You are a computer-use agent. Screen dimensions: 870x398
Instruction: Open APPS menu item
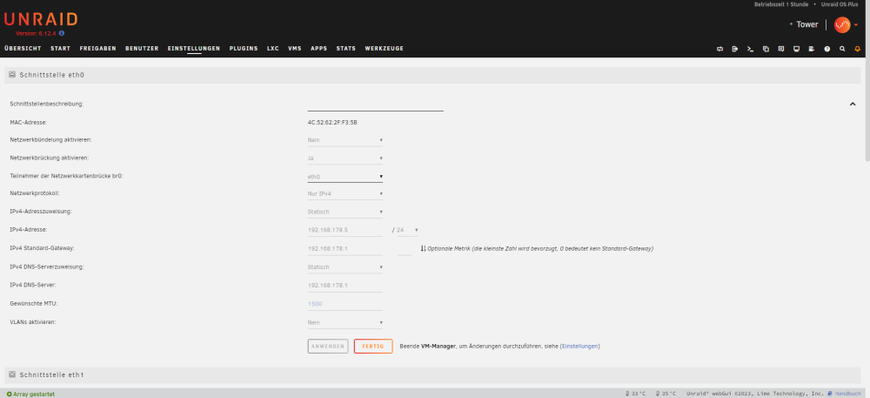coord(319,48)
